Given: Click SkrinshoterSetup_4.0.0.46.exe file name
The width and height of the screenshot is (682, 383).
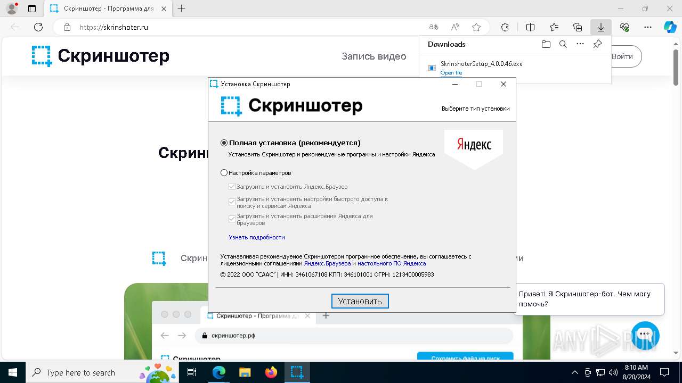Looking at the screenshot, I should coord(482,64).
